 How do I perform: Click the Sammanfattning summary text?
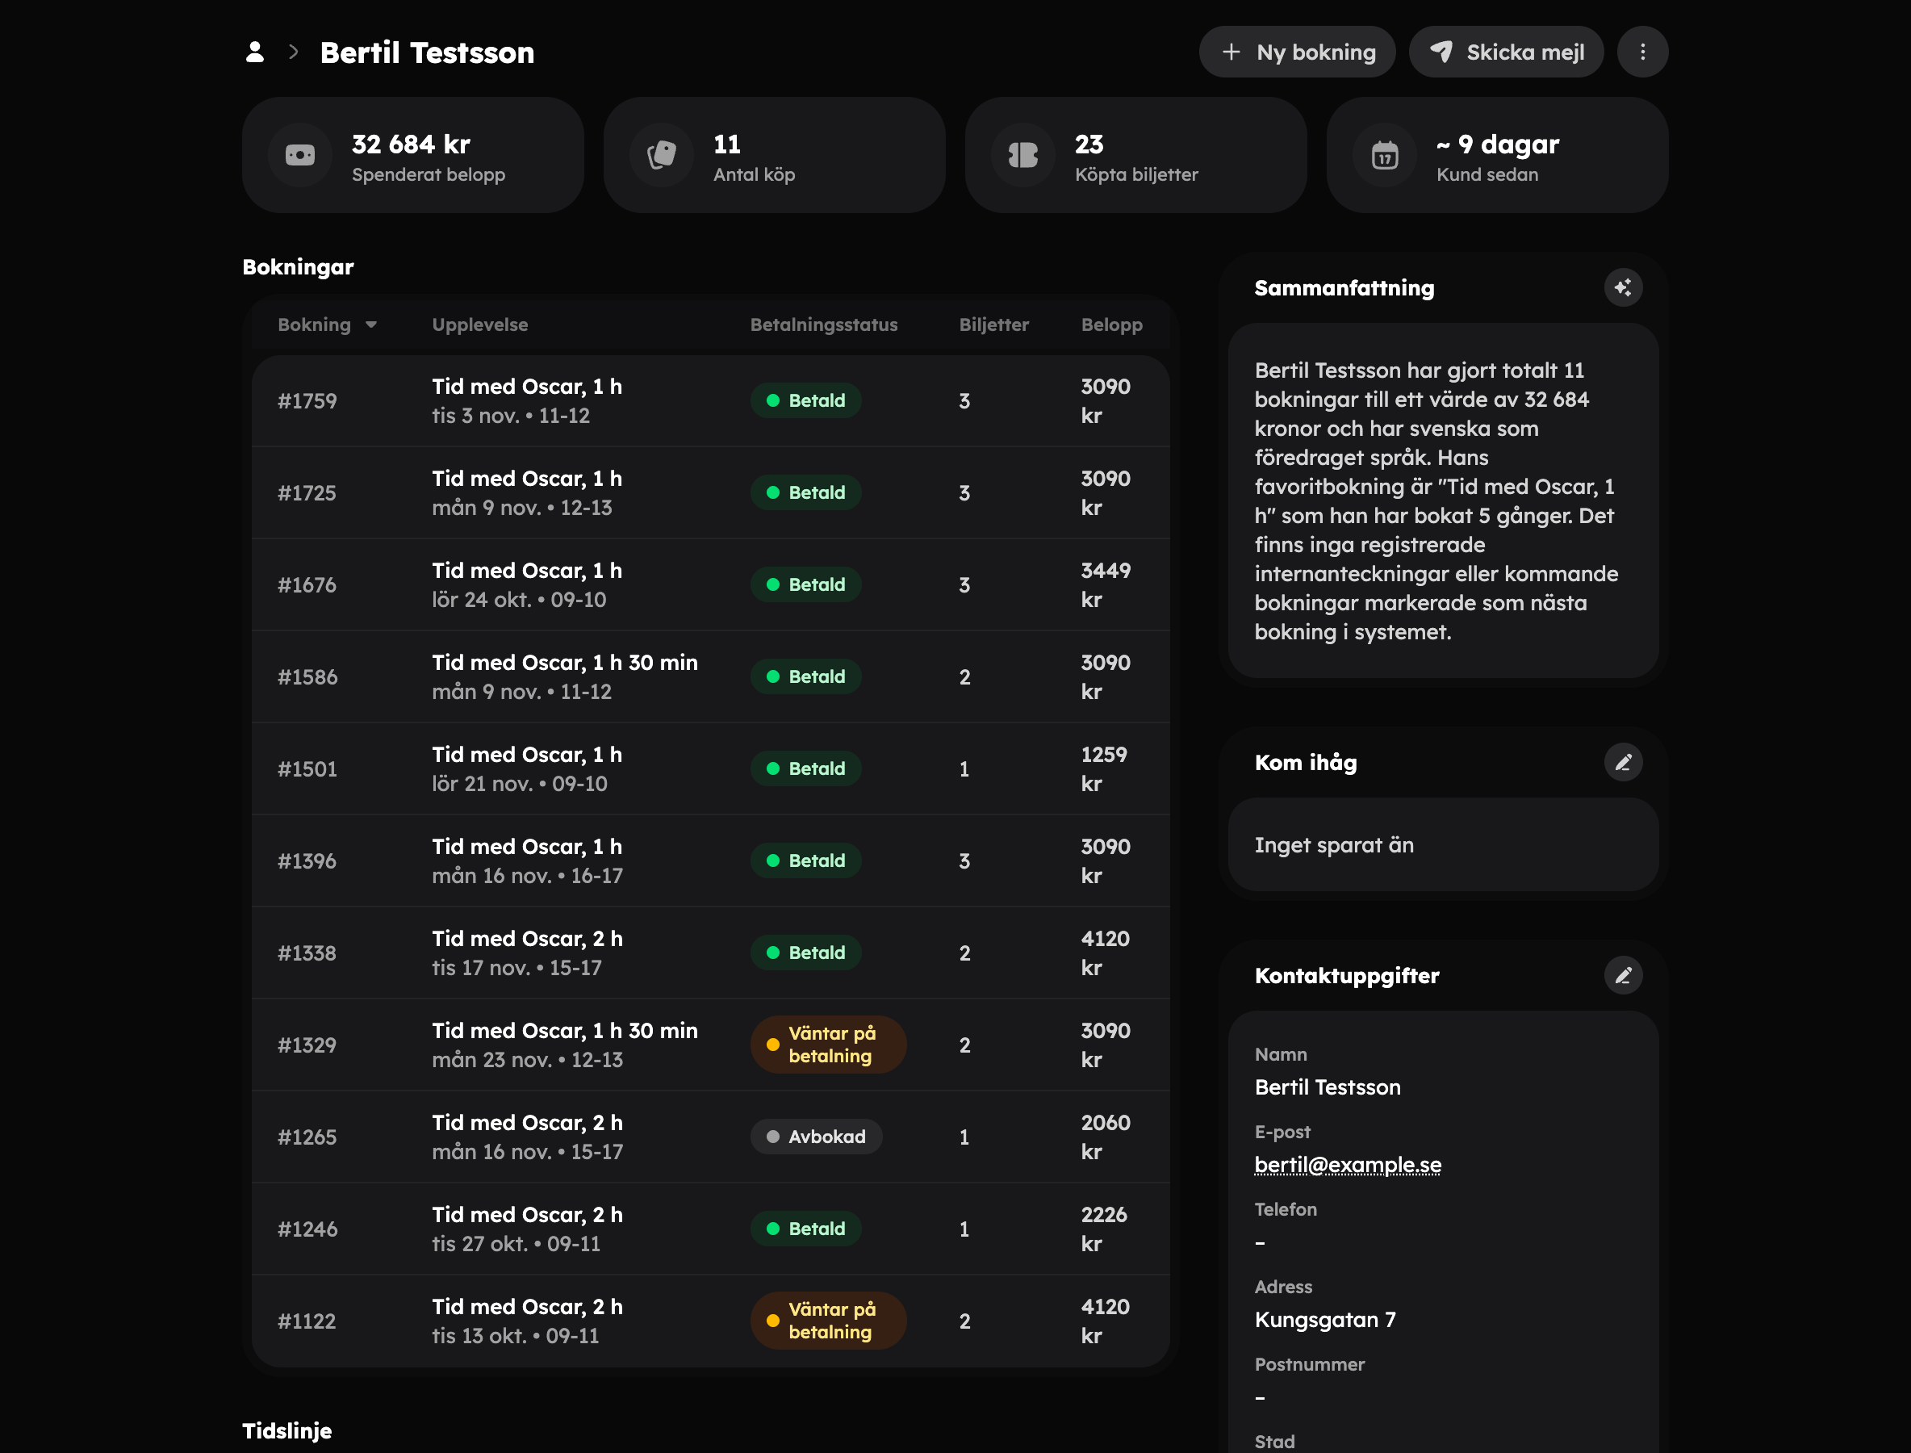point(1436,500)
